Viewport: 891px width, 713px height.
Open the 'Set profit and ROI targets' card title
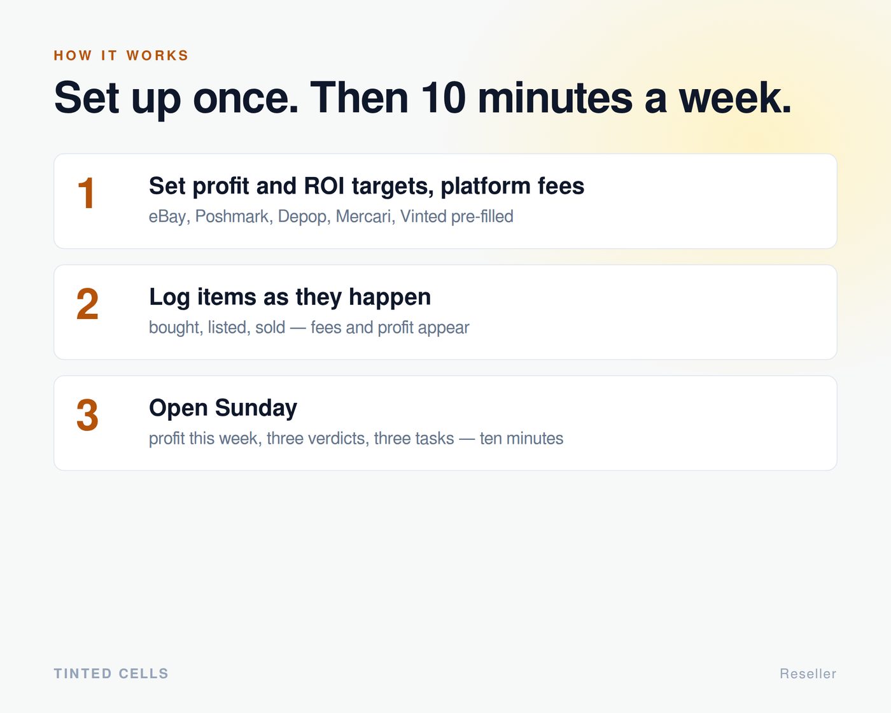pos(367,186)
